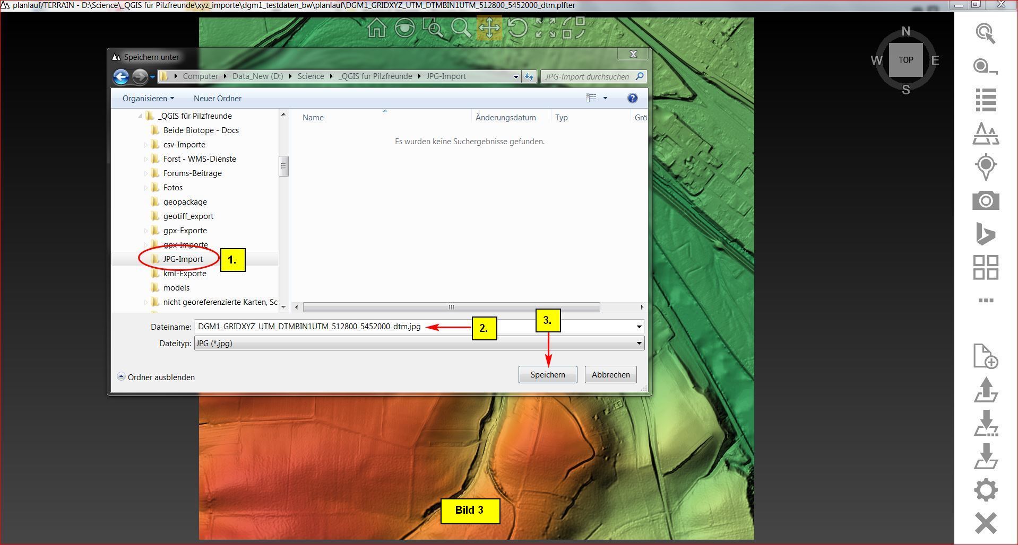The height and width of the screenshot is (545, 1018).
Task: Select the pan/move arrows tool
Action: click(489, 28)
